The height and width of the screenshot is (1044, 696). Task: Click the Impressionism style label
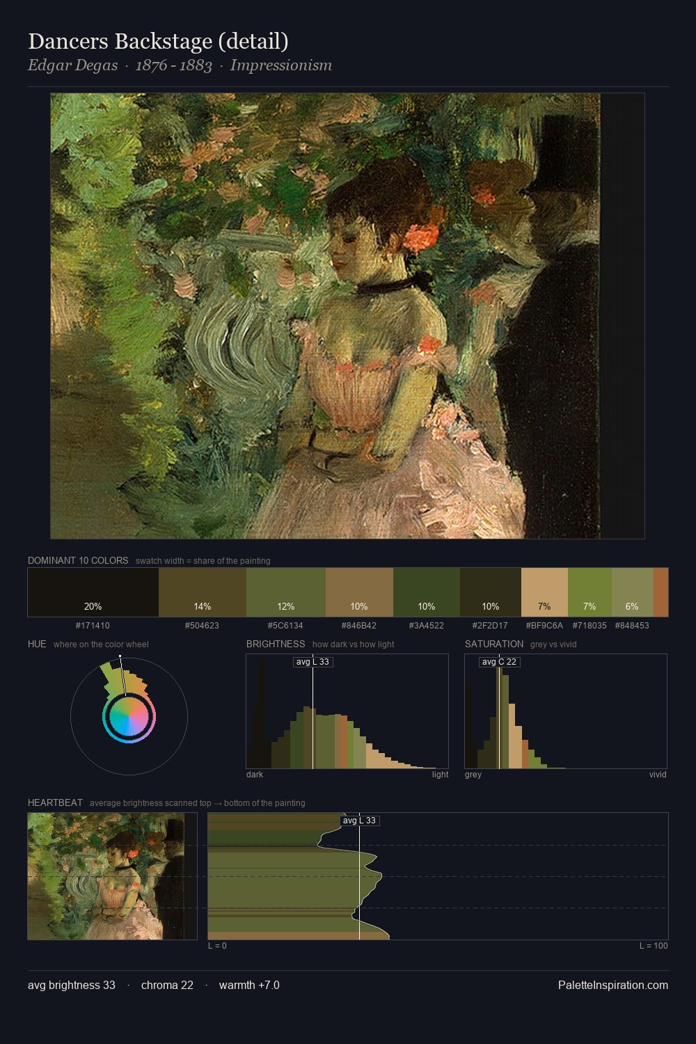[280, 65]
